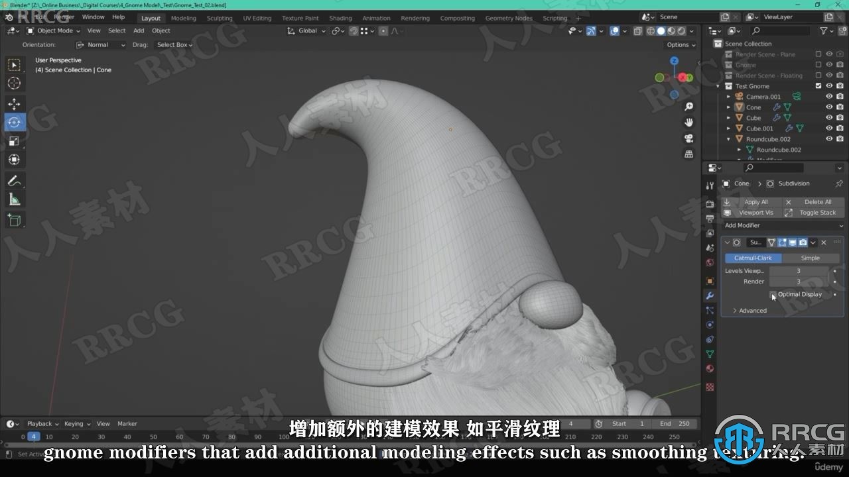Switch to solid viewport shading
849x477 pixels.
tap(661, 31)
